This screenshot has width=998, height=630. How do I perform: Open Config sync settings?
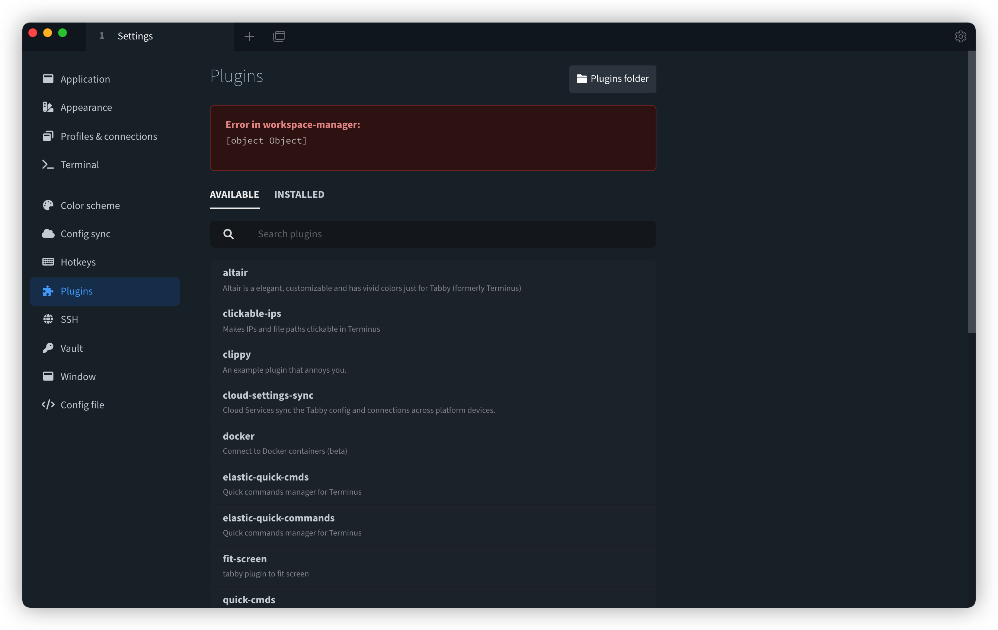(x=85, y=234)
